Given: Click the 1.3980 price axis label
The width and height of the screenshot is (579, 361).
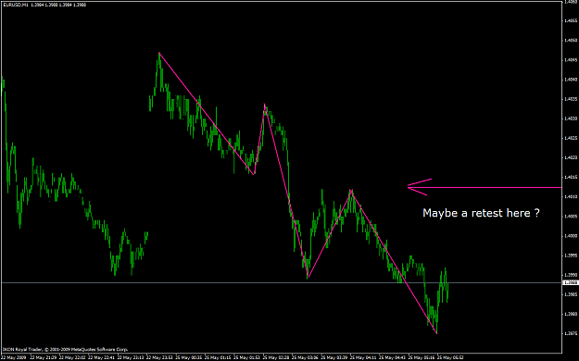Looking at the screenshot, I should pos(571,314).
